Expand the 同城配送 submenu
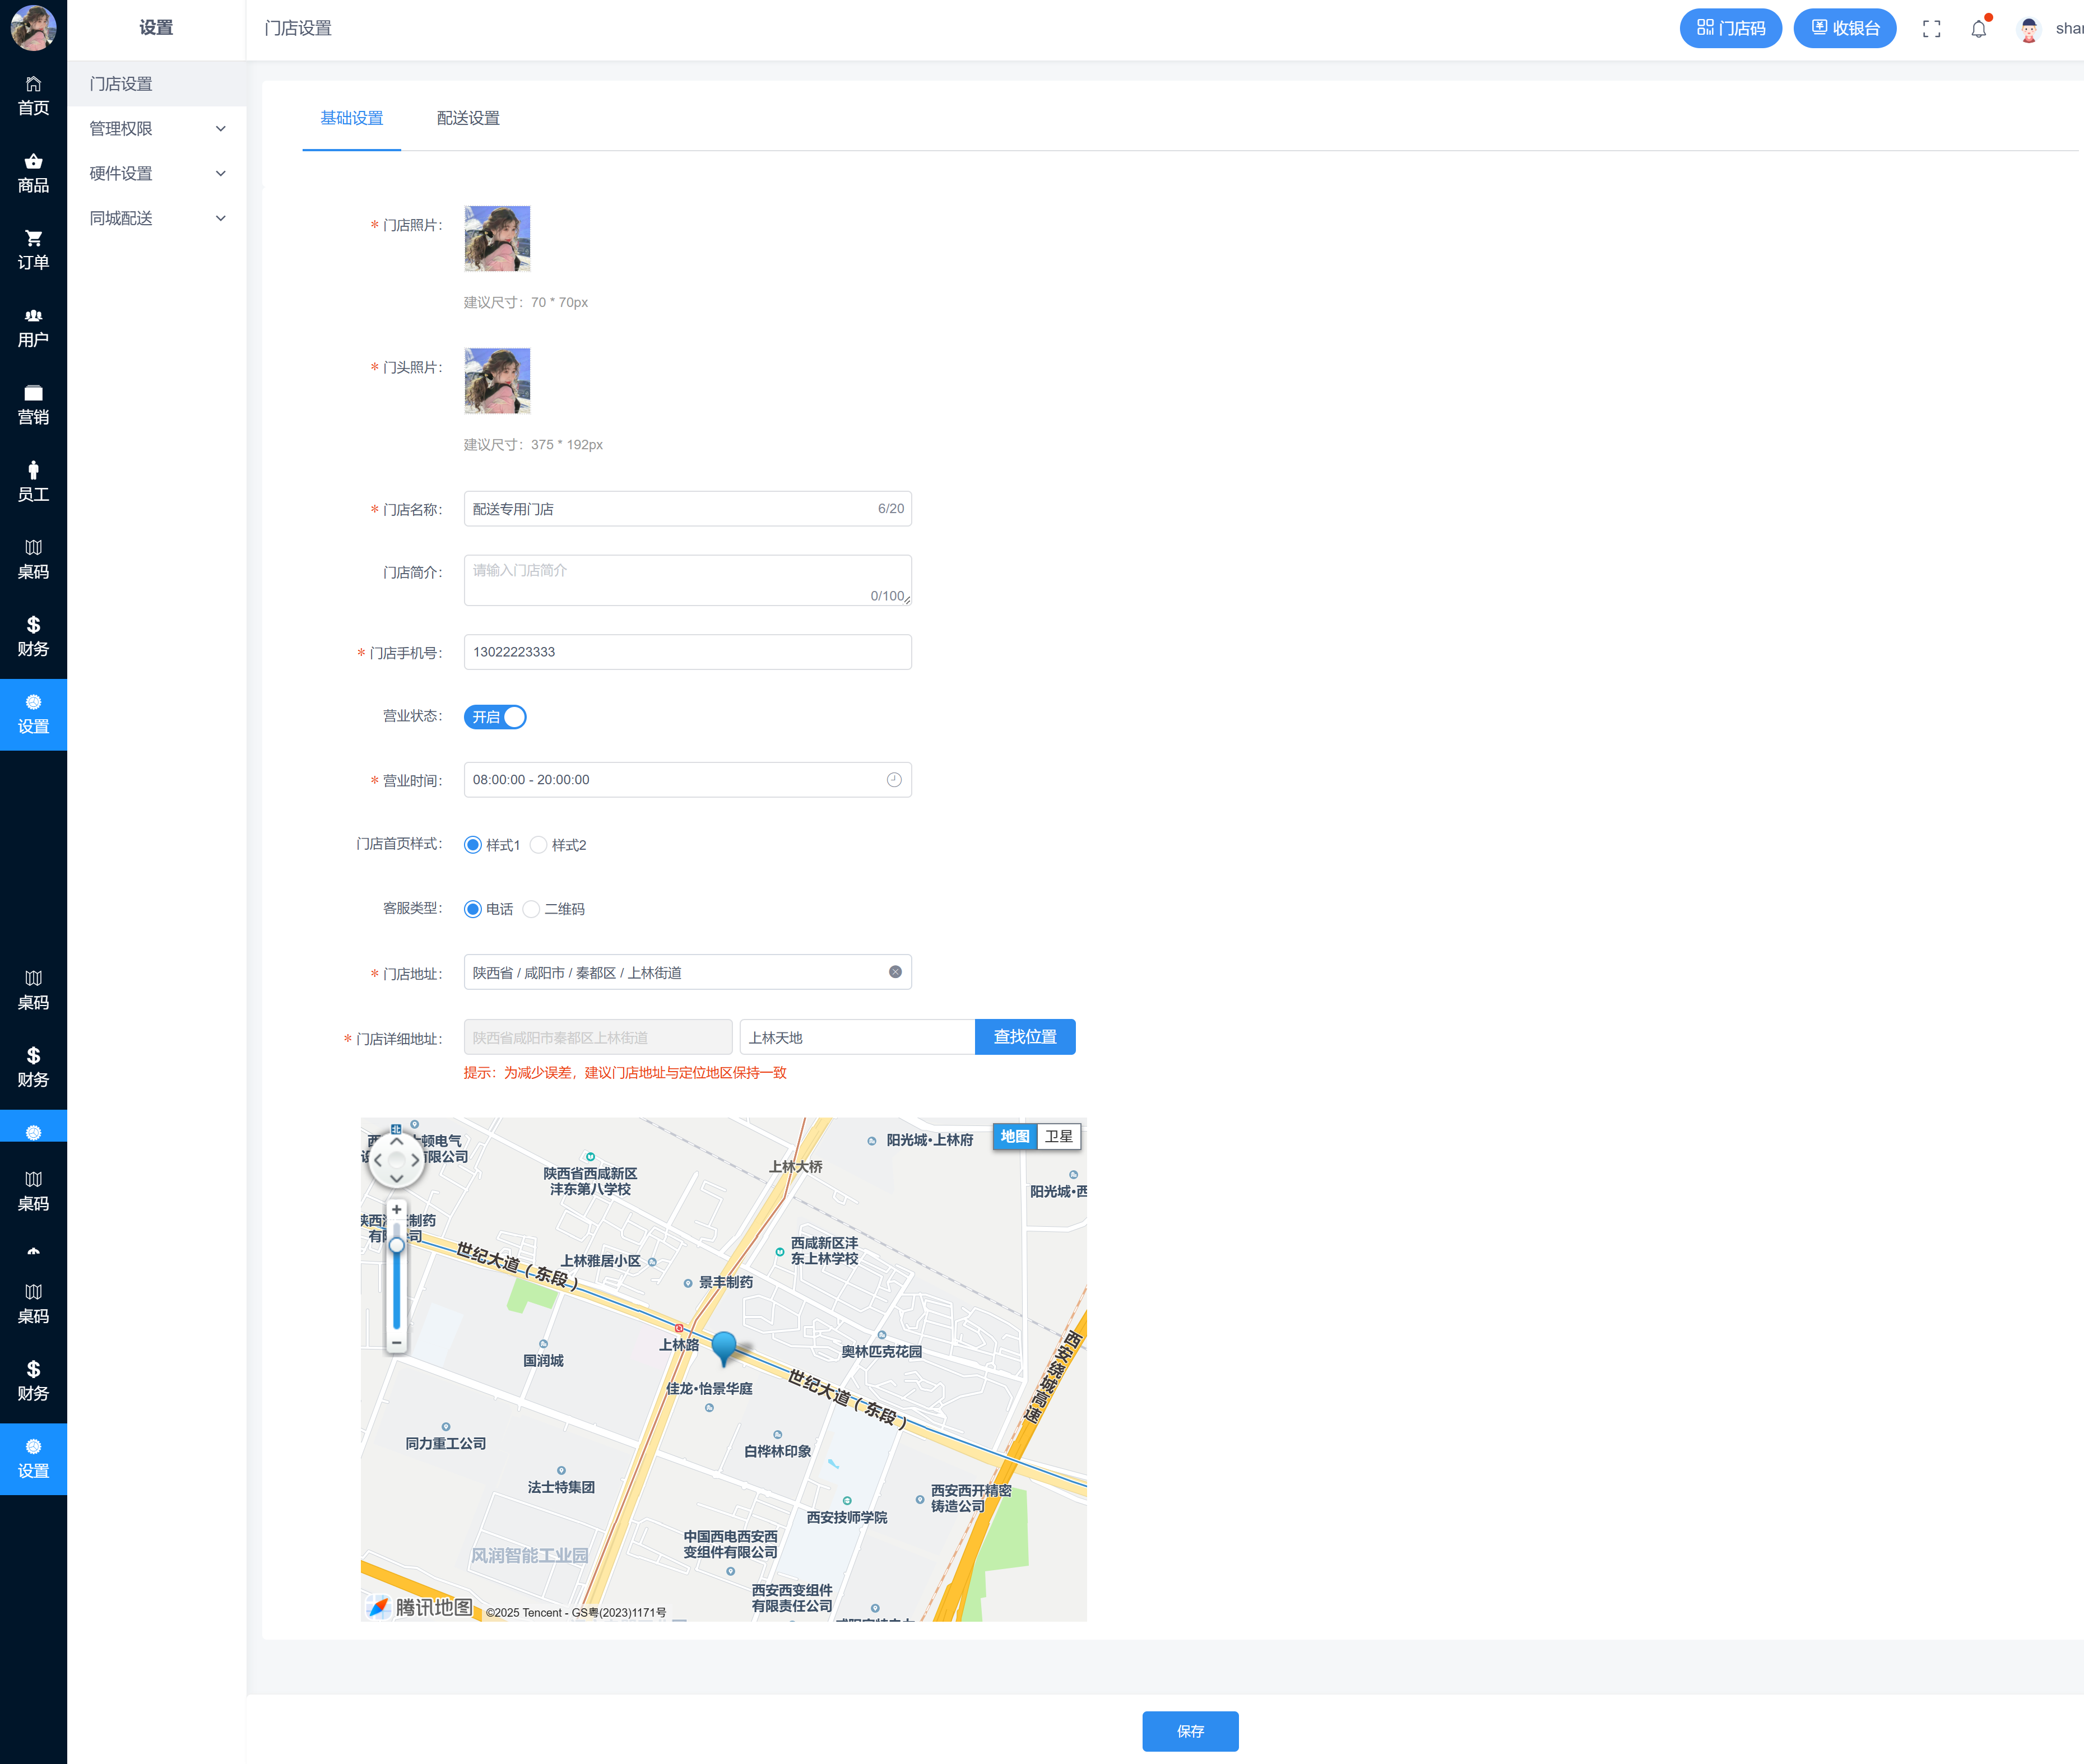Image resolution: width=2084 pixels, height=1764 pixels. [156, 218]
